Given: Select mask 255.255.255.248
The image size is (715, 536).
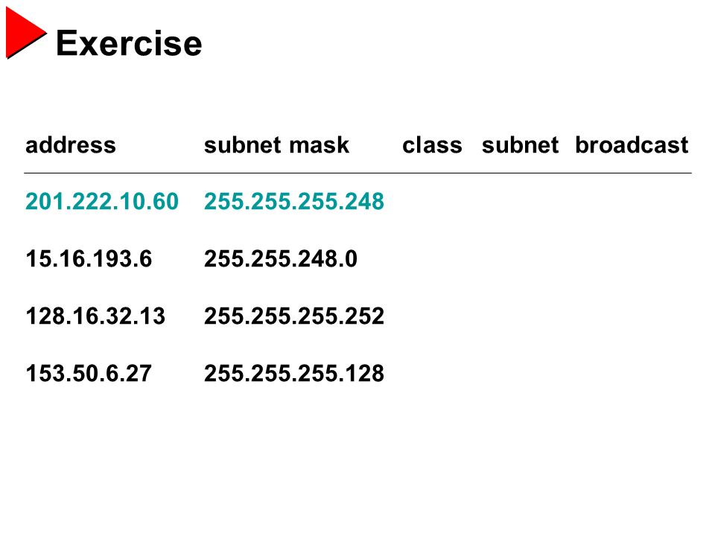Looking at the screenshot, I should pyautogui.click(x=294, y=201).
